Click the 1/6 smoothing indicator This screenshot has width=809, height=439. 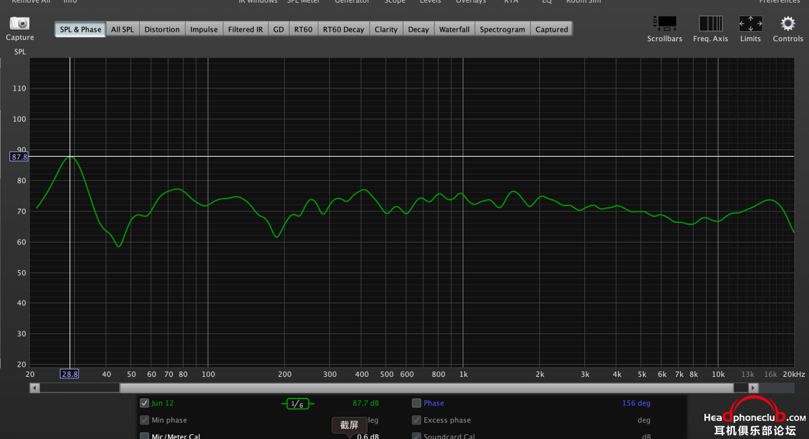[298, 404]
